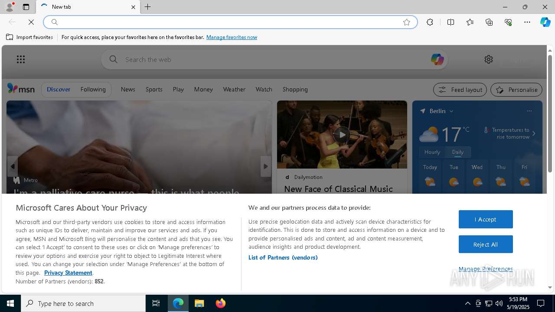This screenshot has height=312, width=555.
Task: Select Today weather forecast
Action: [430, 175]
